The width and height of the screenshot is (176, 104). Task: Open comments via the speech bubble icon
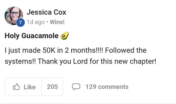pos(76,87)
